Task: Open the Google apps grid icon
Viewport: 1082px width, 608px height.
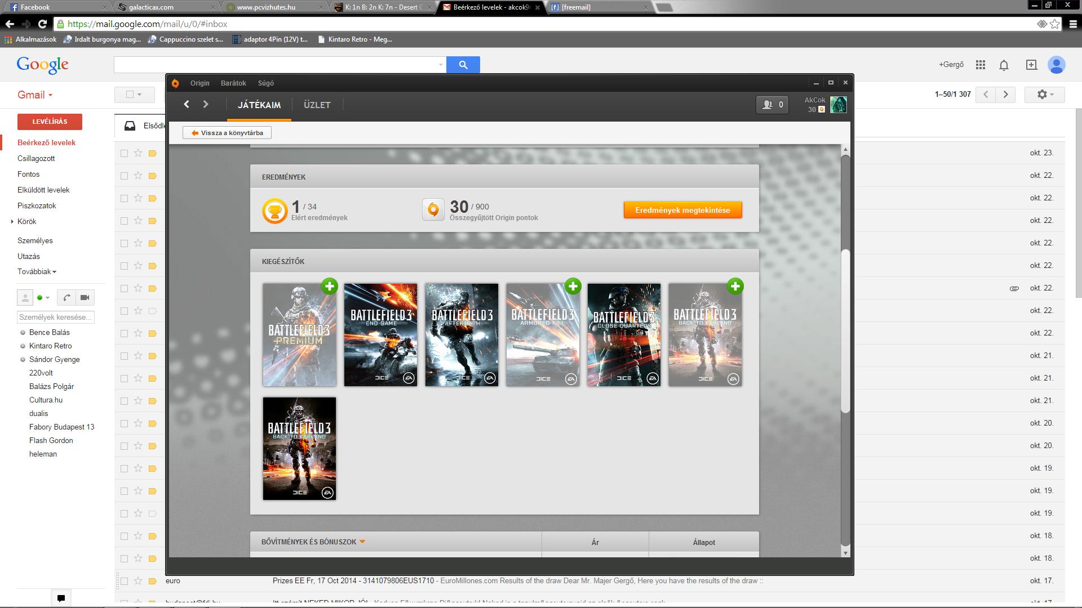Action: [x=981, y=65]
